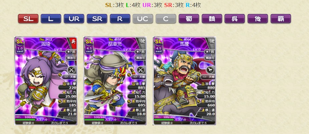309x134 pixels.
Task: Click the sword icon on the 周瑜 card
Action: click(71, 69)
